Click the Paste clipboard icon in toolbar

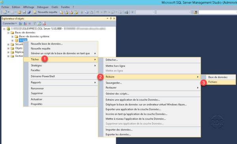tap(92, 12)
